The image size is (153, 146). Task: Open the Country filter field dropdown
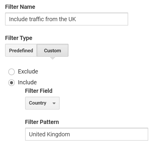[x=42, y=103]
